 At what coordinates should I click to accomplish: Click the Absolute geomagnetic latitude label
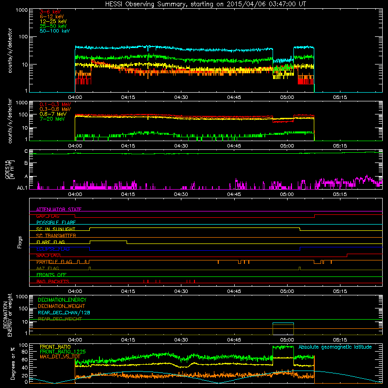coord(335,347)
